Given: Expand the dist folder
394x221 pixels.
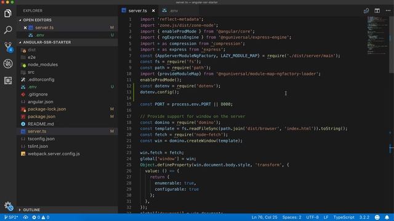Looking at the screenshot, I should point(68,50).
